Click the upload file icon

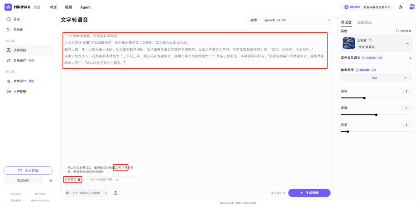(115, 193)
